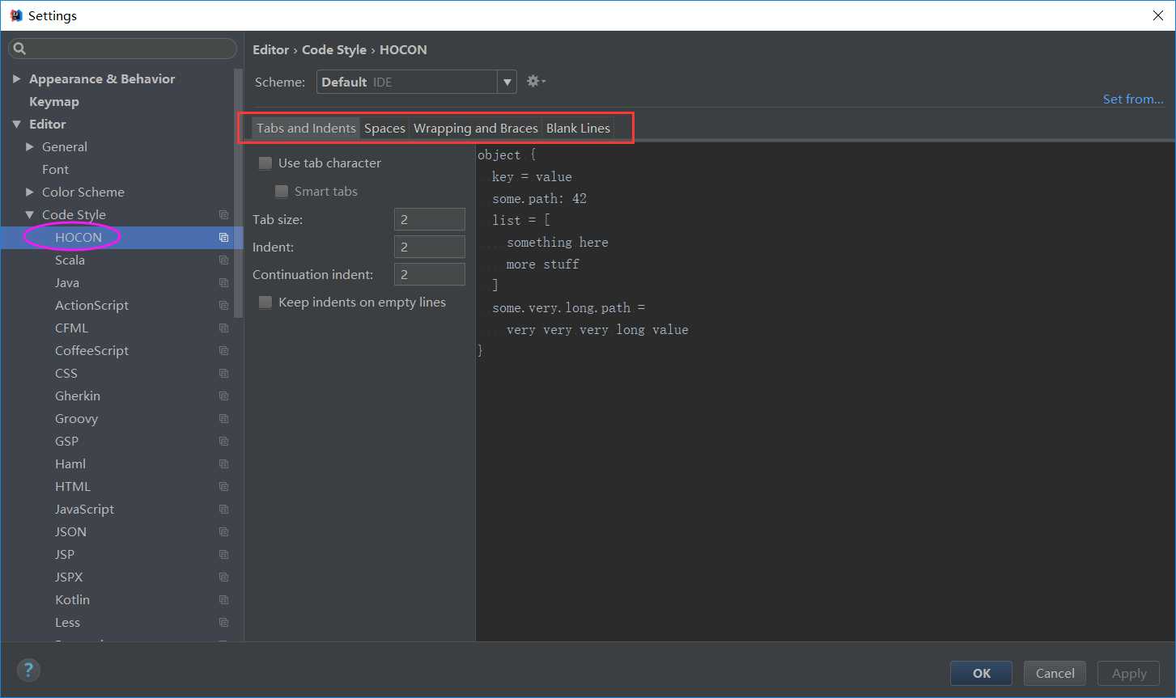Click Code Style in breadcrumb path
Screen dimensions: 1176x698
tap(334, 49)
